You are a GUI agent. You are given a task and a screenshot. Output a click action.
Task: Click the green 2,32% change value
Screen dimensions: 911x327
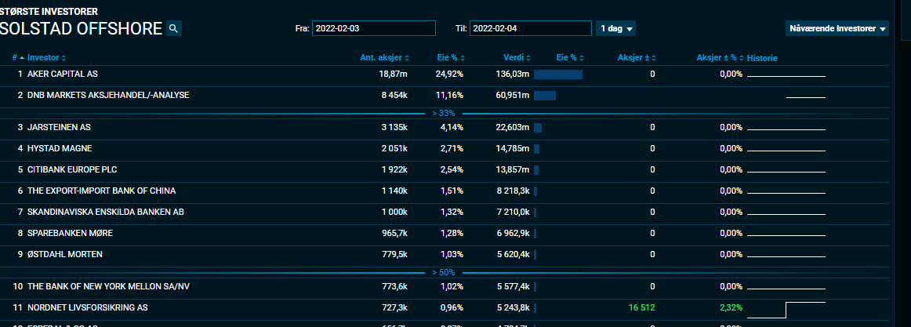point(731,308)
